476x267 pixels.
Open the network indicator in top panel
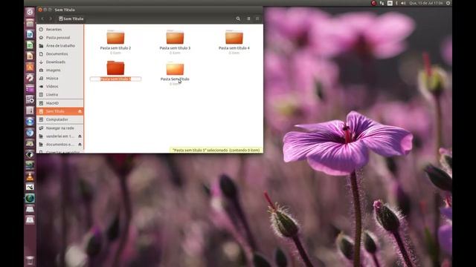(x=382, y=3)
